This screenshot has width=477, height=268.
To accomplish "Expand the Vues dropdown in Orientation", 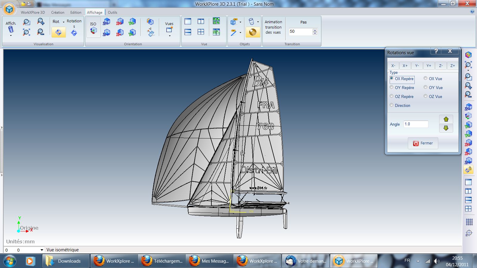I will tap(170, 36).
